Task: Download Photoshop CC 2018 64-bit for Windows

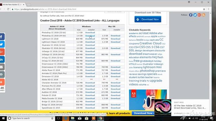Action: (90, 36)
